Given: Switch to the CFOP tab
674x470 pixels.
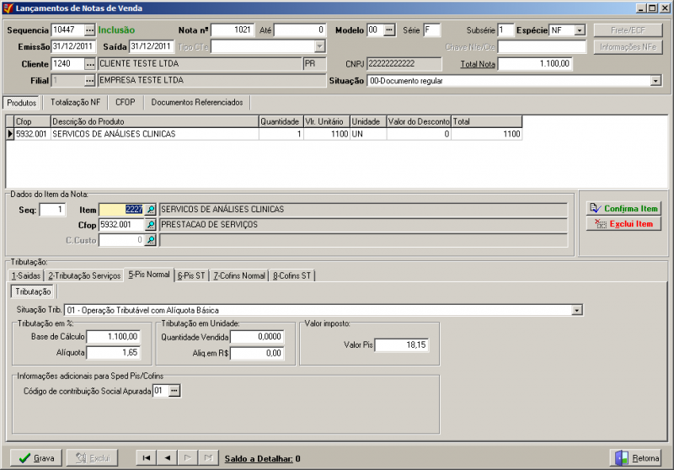Looking at the screenshot, I should [x=125, y=102].
